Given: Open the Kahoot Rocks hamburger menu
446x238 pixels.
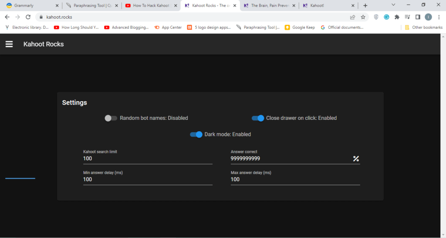Looking at the screenshot, I should [9, 44].
